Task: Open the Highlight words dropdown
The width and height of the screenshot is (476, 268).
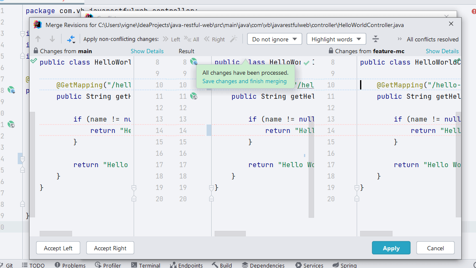Action: [x=336, y=39]
